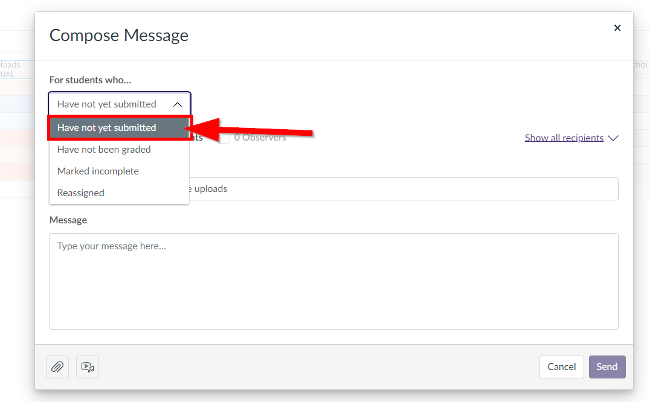650x402 pixels.
Task: Send the message
Action: pos(607,367)
